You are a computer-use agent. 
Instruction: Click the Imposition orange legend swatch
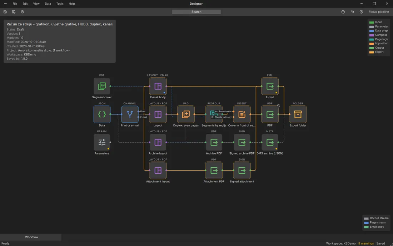pos(372,44)
